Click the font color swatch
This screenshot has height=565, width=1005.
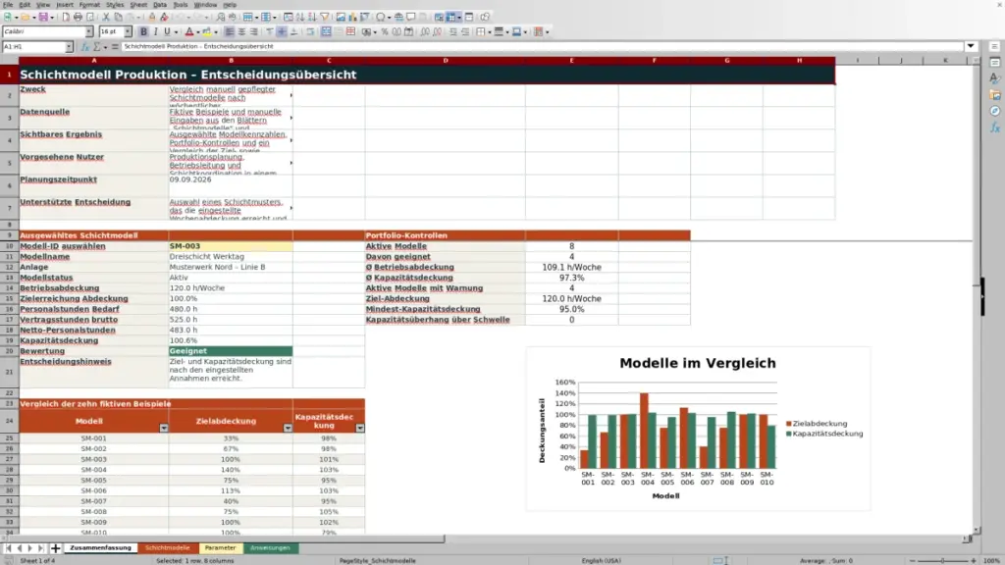pyautogui.click(x=189, y=31)
